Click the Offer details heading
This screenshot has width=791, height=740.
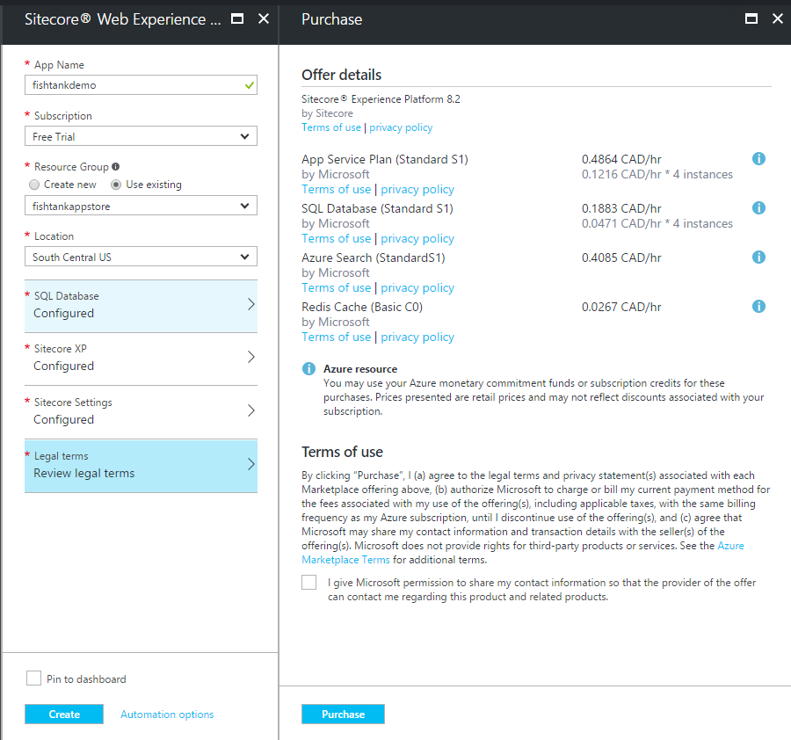(341, 75)
